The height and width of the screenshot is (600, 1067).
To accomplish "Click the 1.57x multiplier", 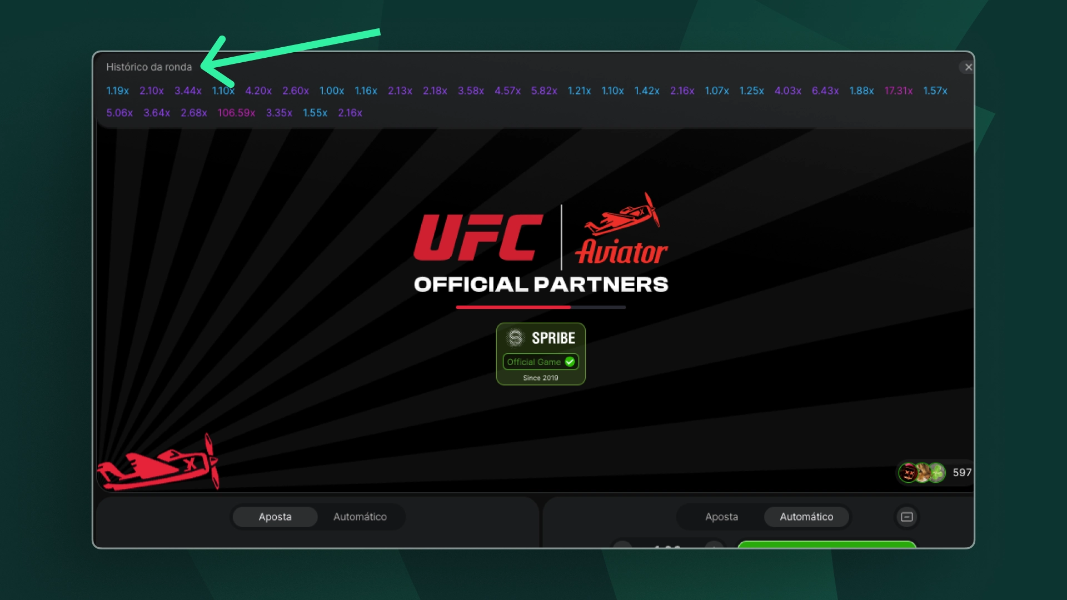I will [935, 91].
